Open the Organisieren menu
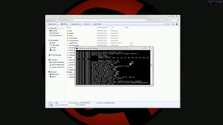The image size is (223, 125). pyautogui.click(x=53, y=24)
